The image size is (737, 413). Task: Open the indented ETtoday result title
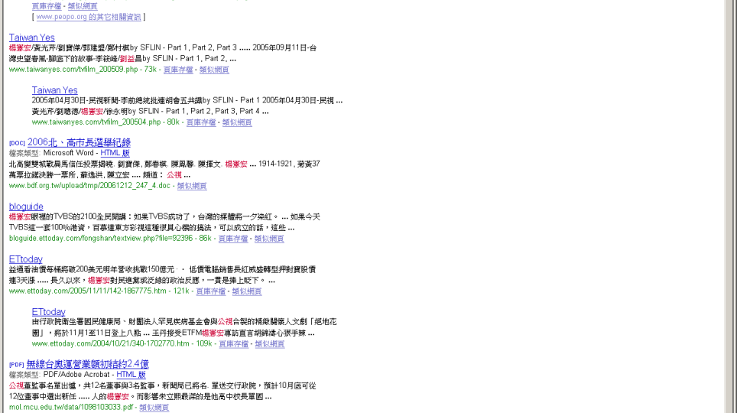click(49, 312)
